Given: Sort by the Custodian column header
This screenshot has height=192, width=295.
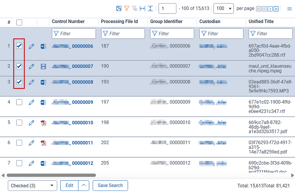Looking at the screenshot, I should tap(209, 22).
